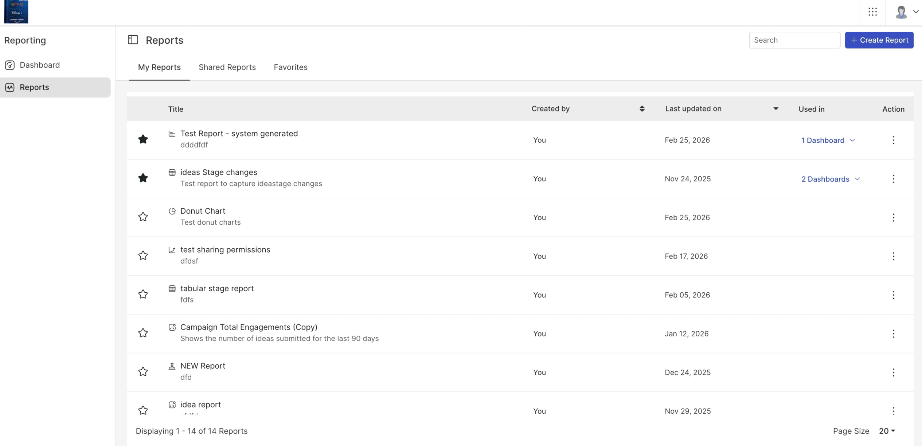Open three-dot actions for NEW Report
The image size is (922, 446).
(893, 372)
